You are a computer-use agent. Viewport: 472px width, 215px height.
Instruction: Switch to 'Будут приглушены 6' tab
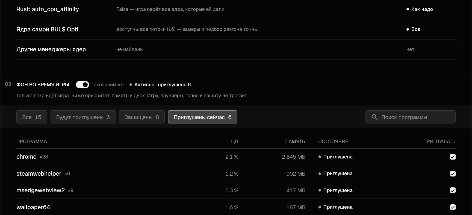[83, 117]
